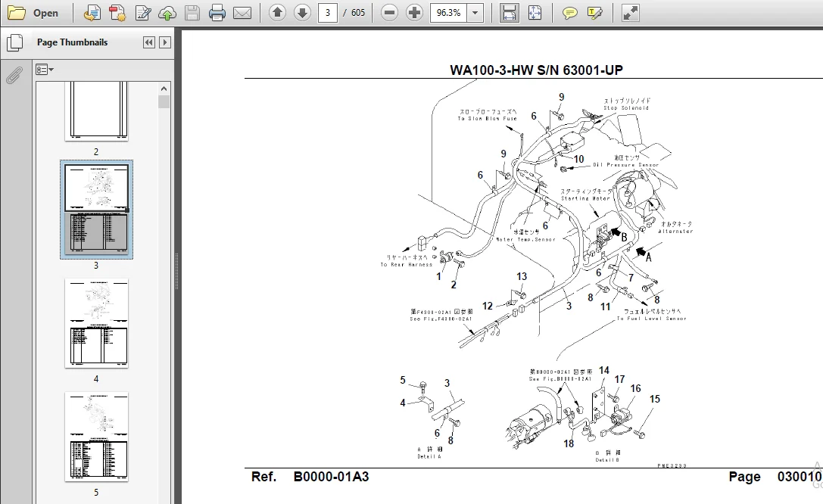
Task: Click the Page Thumbnails panel title
Action: pos(73,42)
